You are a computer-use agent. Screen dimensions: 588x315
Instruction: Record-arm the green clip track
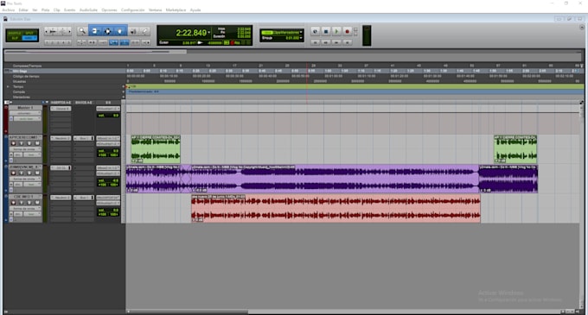pos(14,143)
